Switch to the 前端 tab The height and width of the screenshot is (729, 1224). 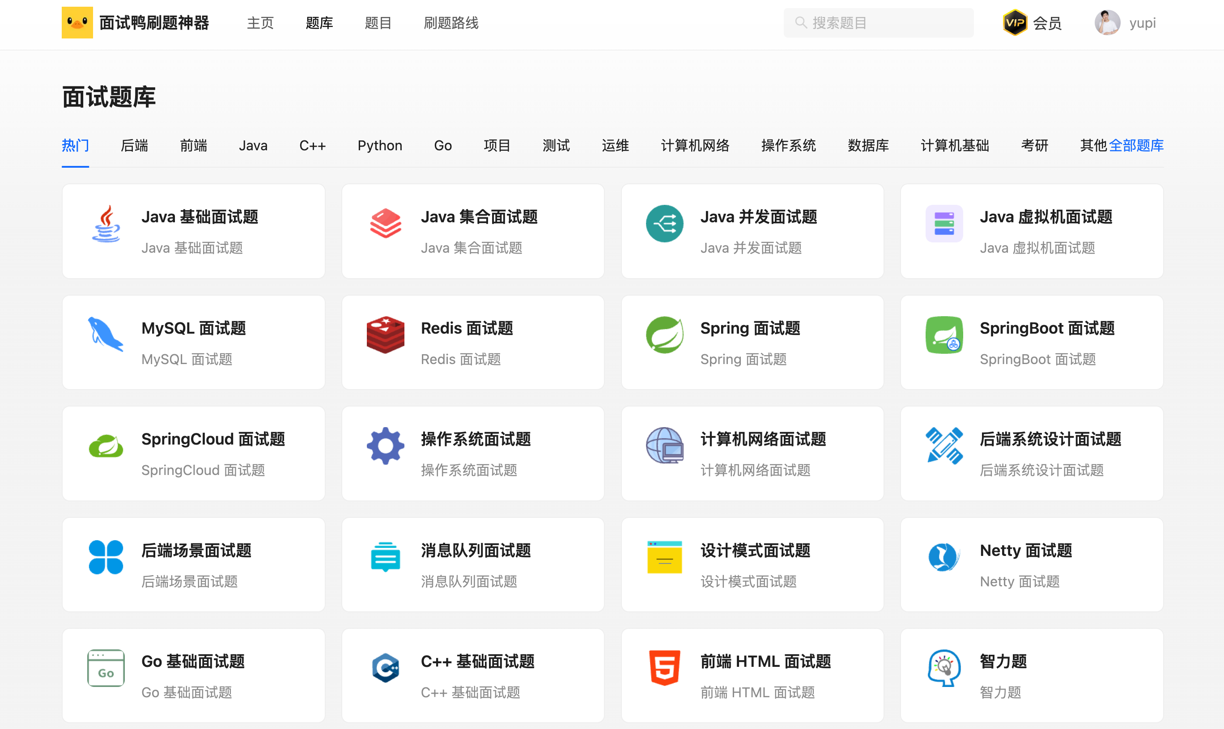[194, 145]
